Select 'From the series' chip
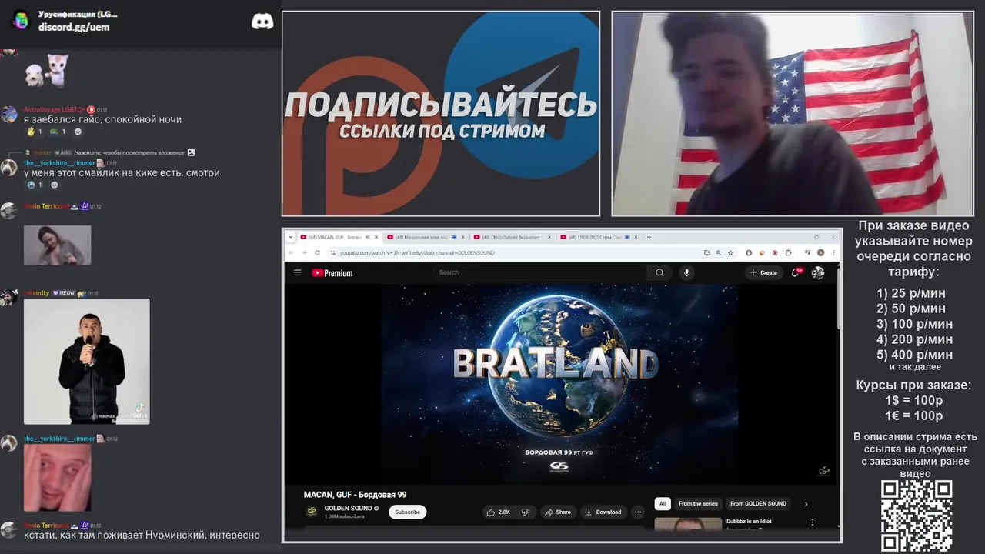The image size is (985, 554). 698,504
